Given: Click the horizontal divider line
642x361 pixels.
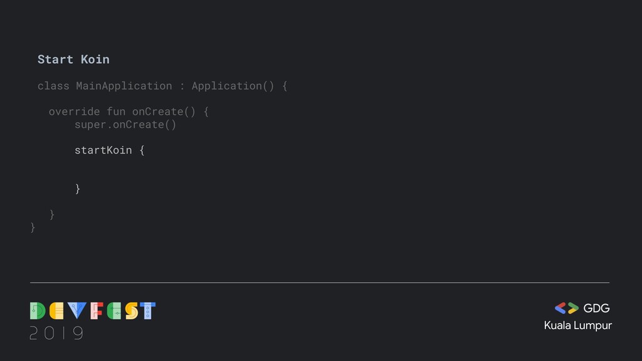Looking at the screenshot, I should pyautogui.click(x=320, y=283).
